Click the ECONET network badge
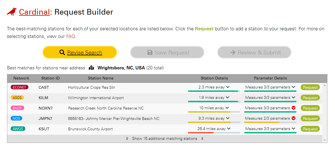335x148 pixels. (19, 87)
